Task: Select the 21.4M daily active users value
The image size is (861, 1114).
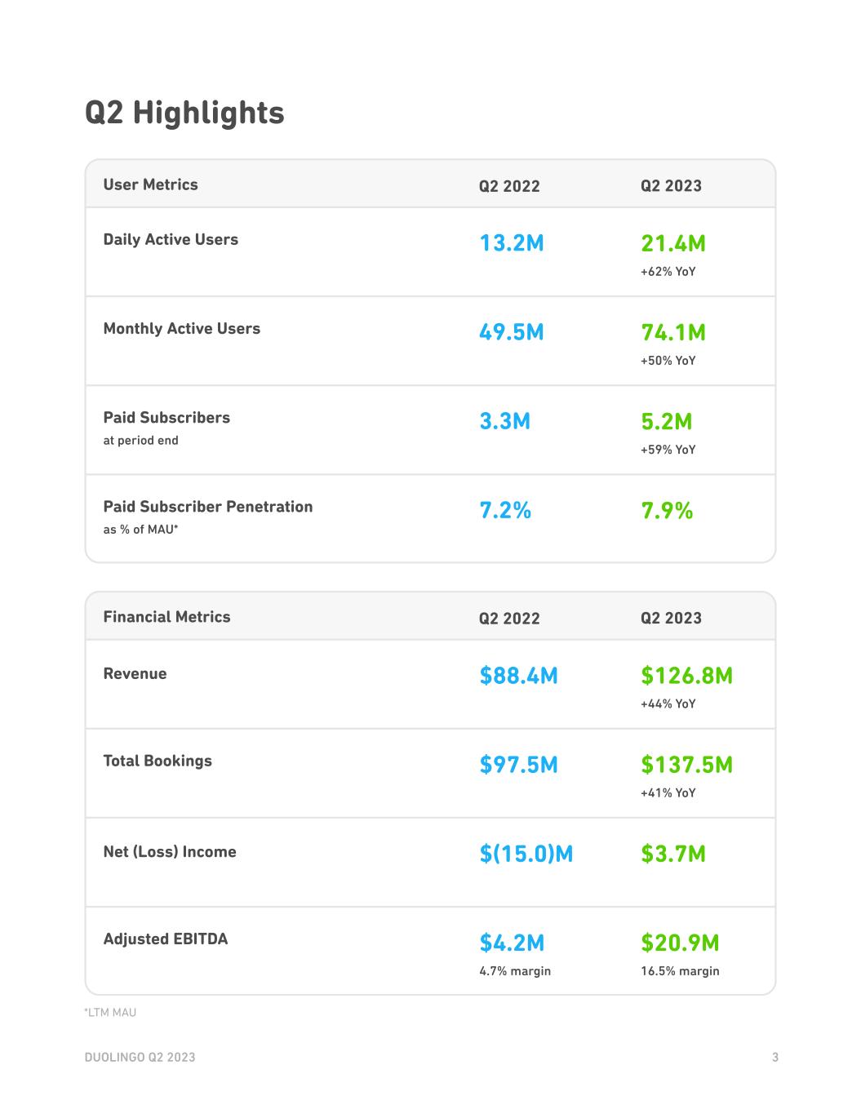Action: 673,243
